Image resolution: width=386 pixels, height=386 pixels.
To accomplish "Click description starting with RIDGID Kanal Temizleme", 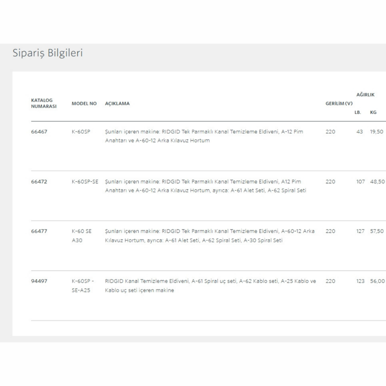I will pyautogui.click(x=210, y=285).
